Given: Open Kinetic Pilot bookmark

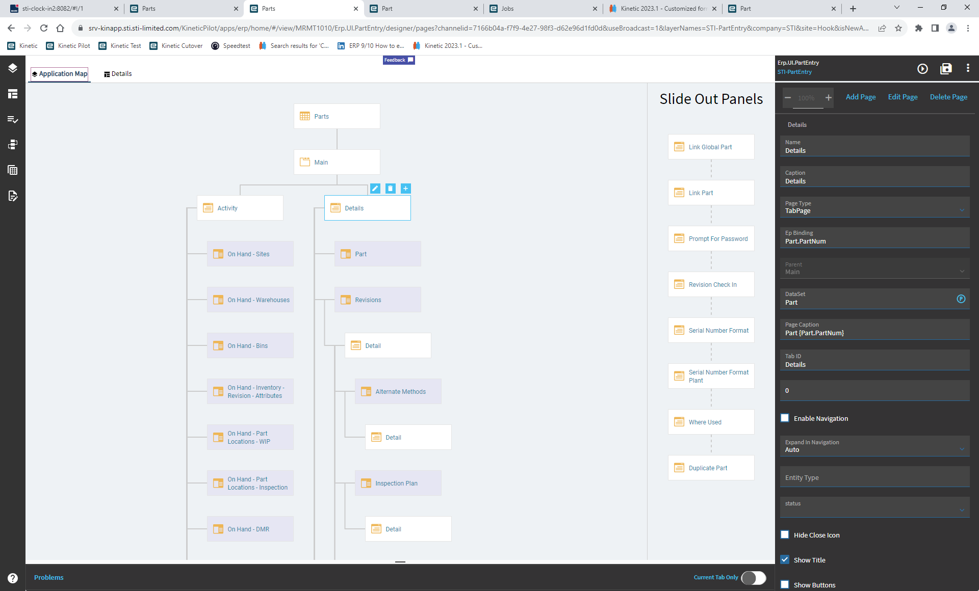Looking at the screenshot, I should click(x=68, y=46).
